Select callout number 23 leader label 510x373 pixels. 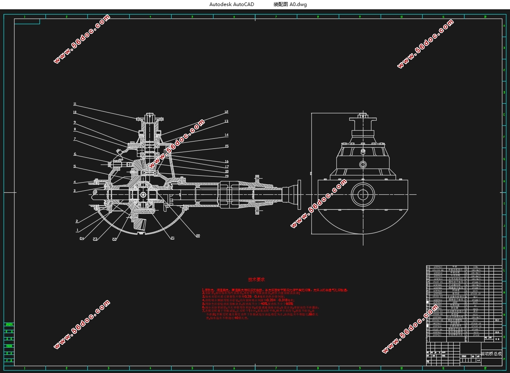click(x=95, y=239)
